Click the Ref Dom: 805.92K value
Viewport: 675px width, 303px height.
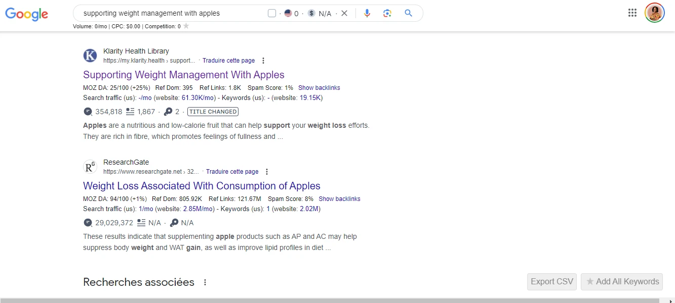coord(177,199)
